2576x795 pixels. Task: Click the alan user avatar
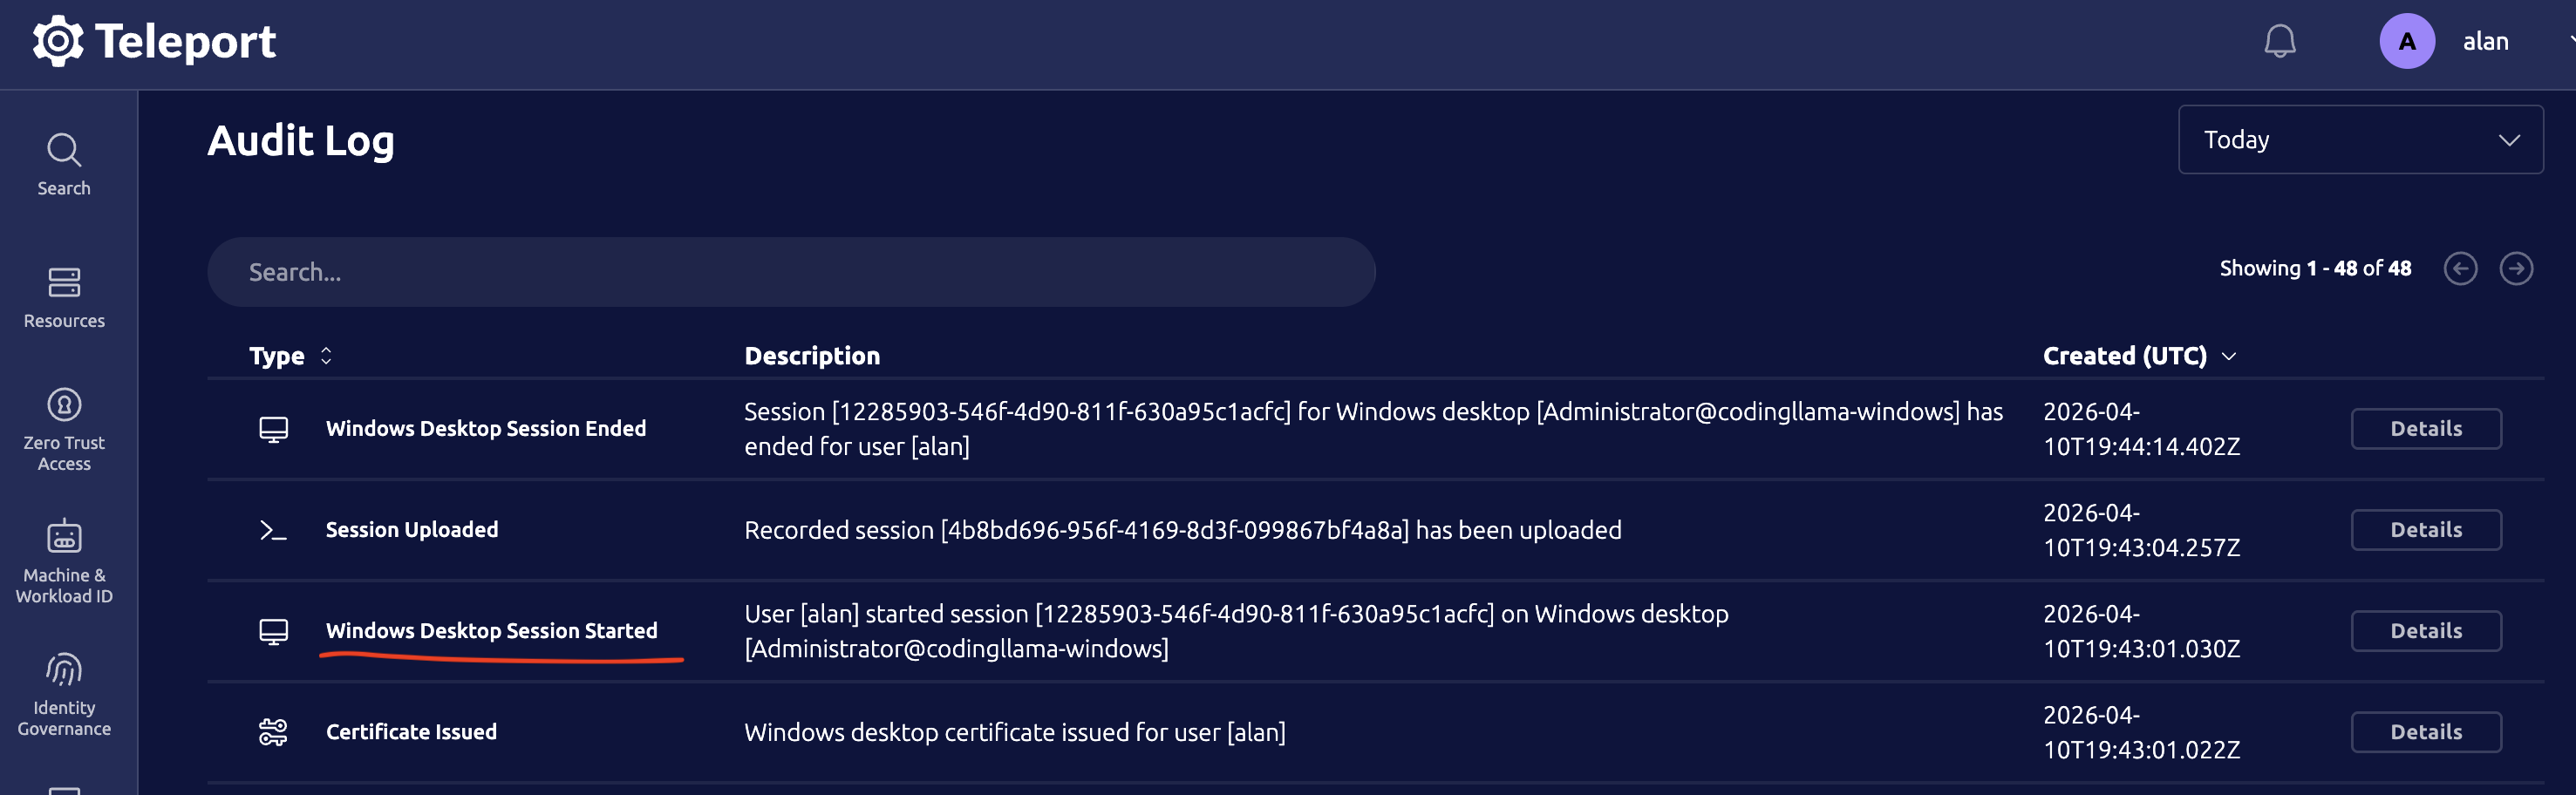[2406, 42]
